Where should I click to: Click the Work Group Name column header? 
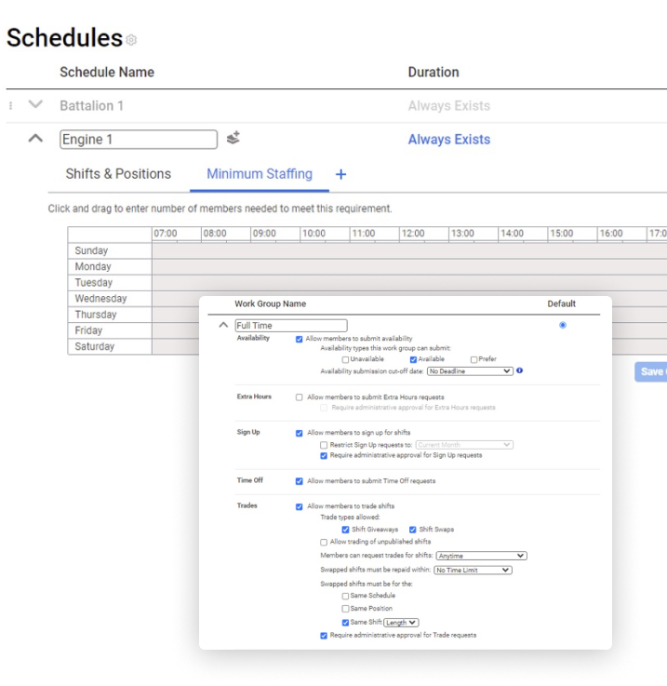(271, 303)
